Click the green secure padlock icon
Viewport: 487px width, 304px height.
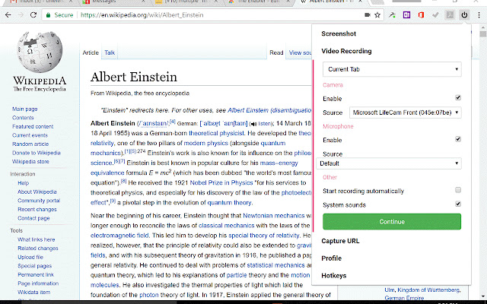coord(48,15)
